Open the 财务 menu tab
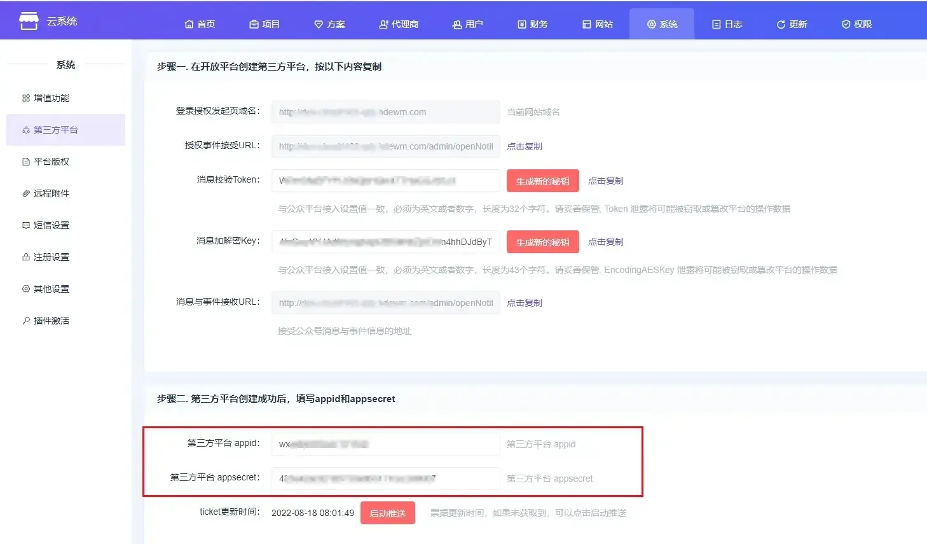This screenshot has width=927, height=544. 533,24
